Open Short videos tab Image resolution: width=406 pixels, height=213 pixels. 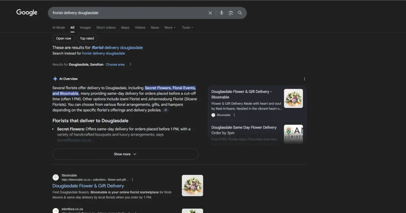[x=106, y=27]
